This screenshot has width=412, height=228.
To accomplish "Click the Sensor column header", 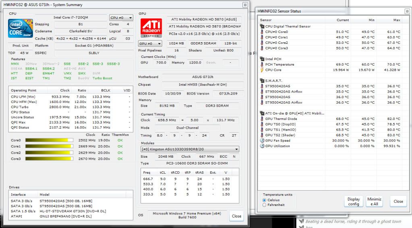I will click(x=292, y=20).
